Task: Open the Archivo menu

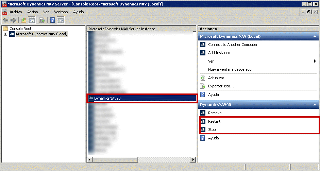Action: pos(16,12)
